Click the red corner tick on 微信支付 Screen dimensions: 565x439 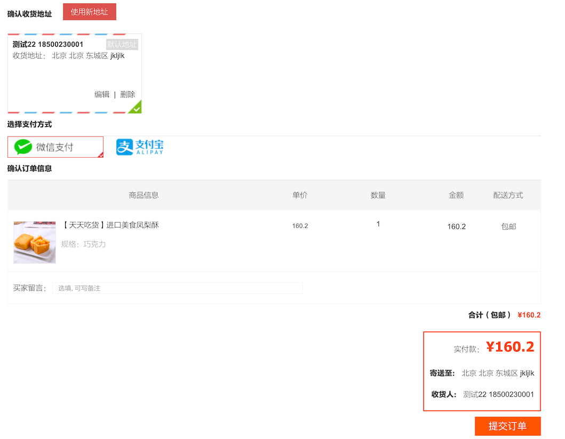(x=100, y=155)
